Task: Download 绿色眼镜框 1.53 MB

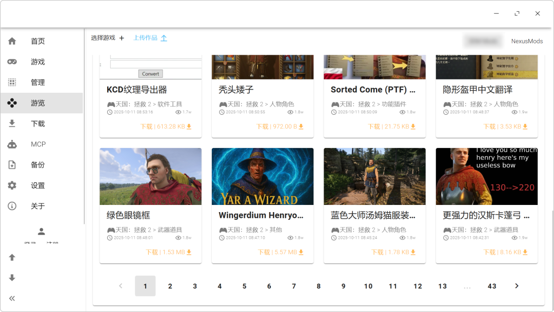Action: point(169,252)
